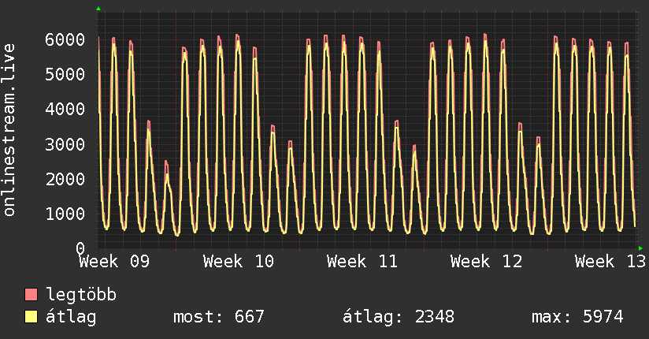Click the Week 13 axis label
Viewport: 649px width, 339px height.
[610, 262]
